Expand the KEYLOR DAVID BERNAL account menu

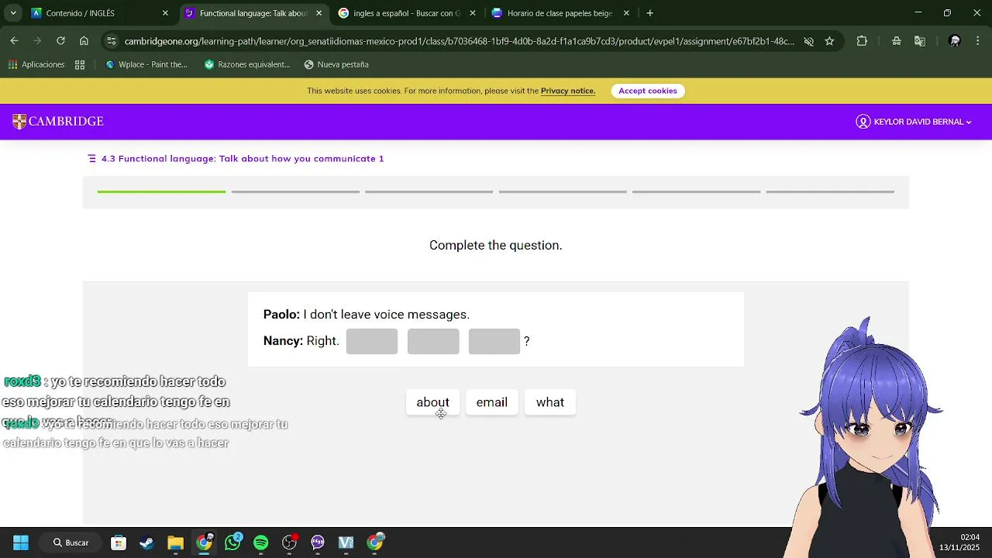pyautogui.click(x=914, y=122)
